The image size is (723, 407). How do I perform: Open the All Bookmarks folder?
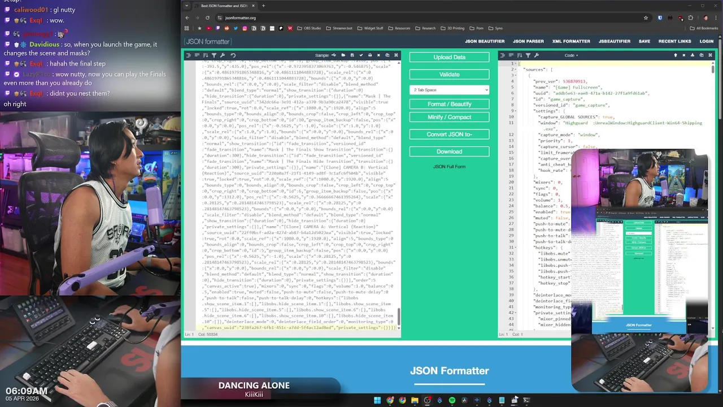(x=704, y=28)
